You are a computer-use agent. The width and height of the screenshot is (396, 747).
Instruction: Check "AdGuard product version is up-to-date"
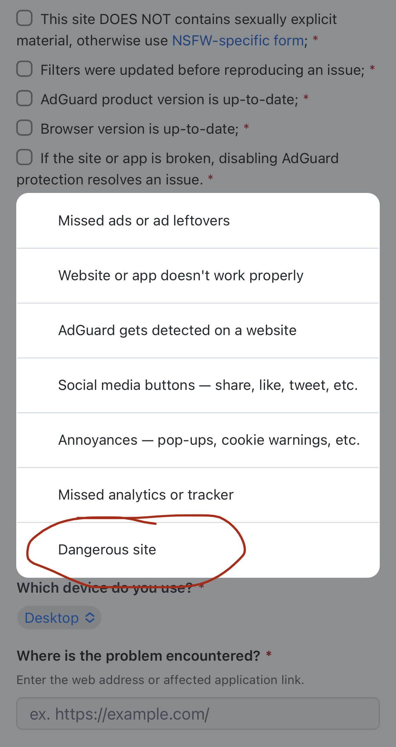(24, 98)
